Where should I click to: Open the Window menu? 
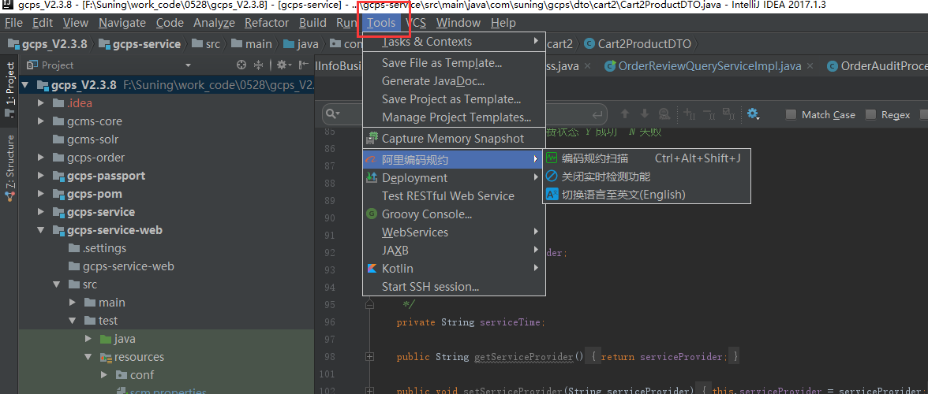coord(458,23)
